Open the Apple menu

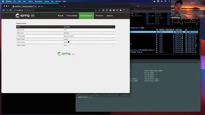(3, 1)
